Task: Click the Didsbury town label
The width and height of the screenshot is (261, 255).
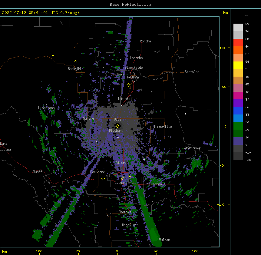Action: pyautogui.click(x=116, y=131)
